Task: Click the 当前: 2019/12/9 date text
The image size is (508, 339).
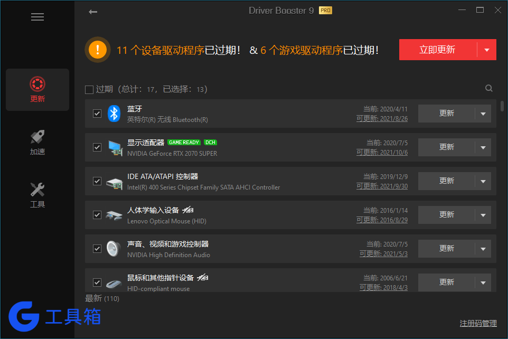Action: (385, 177)
